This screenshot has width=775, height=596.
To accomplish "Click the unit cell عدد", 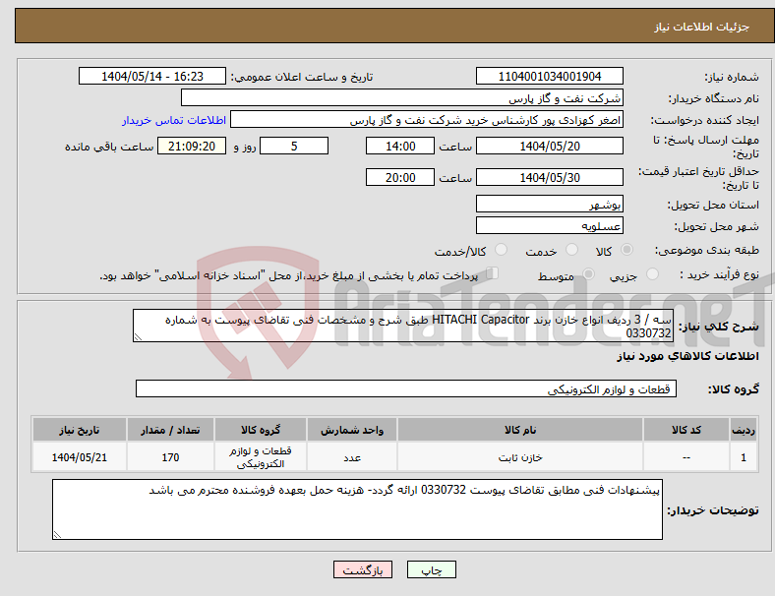I will (352, 457).
